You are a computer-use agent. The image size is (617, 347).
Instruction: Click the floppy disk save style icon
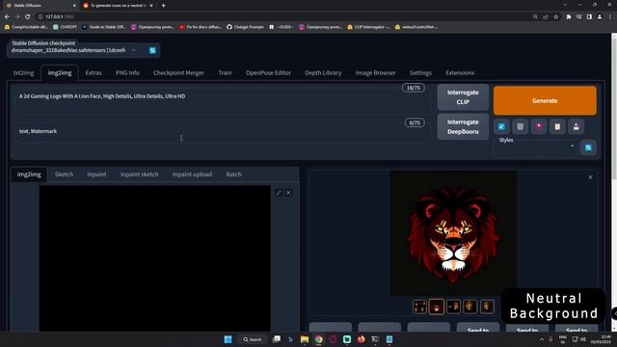577,126
